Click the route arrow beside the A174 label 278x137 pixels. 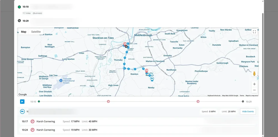143,69
